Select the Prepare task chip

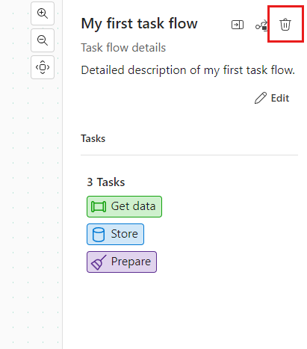pos(122,262)
